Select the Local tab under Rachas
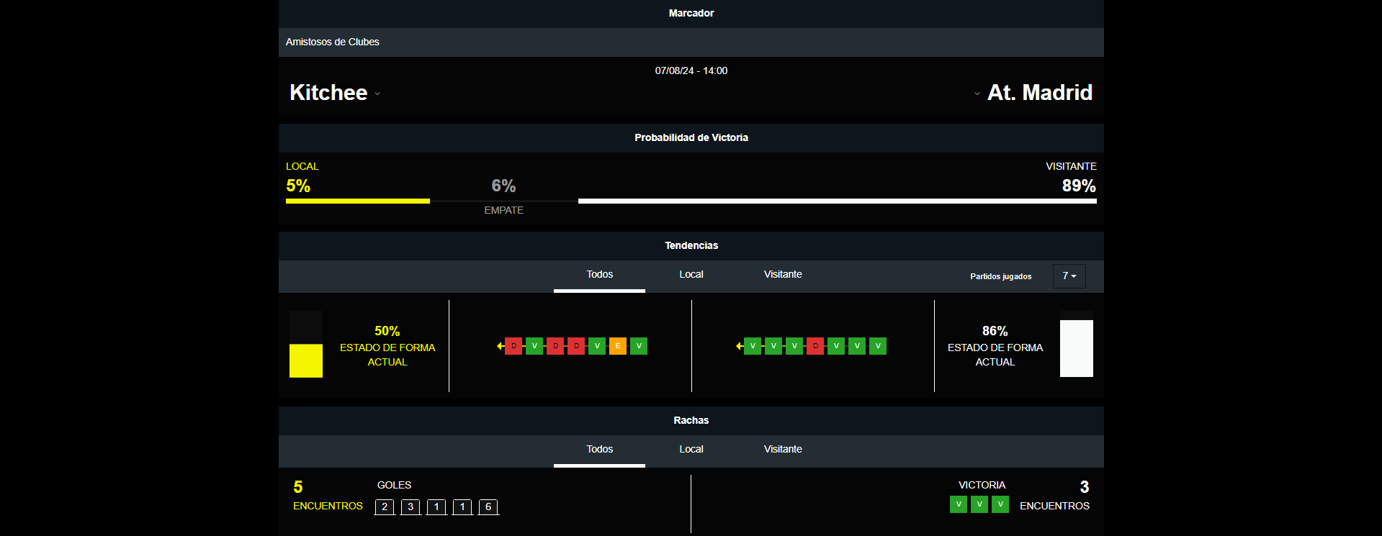 [691, 450]
